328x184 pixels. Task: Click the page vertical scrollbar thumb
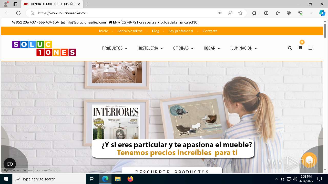point(325,31)
